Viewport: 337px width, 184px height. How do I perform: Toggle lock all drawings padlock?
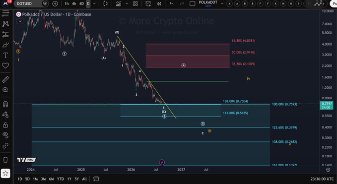(5, 125)
